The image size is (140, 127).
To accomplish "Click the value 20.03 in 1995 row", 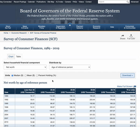I will 32,103.
